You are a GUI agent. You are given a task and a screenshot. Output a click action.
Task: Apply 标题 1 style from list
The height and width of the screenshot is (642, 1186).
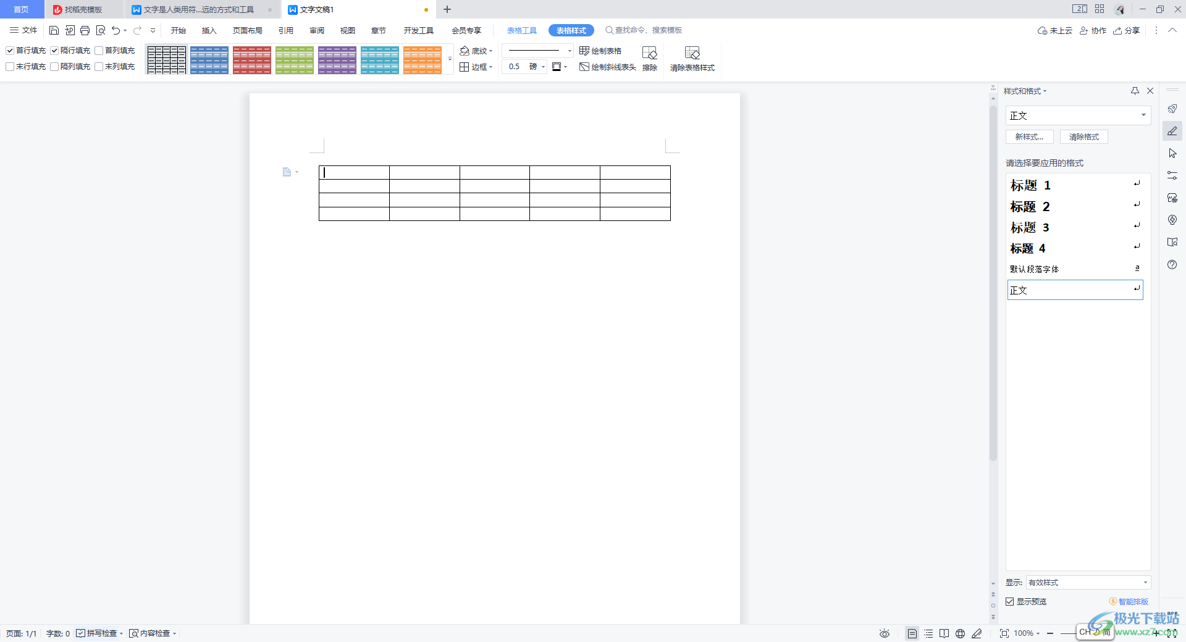[x=1075, y=185]
